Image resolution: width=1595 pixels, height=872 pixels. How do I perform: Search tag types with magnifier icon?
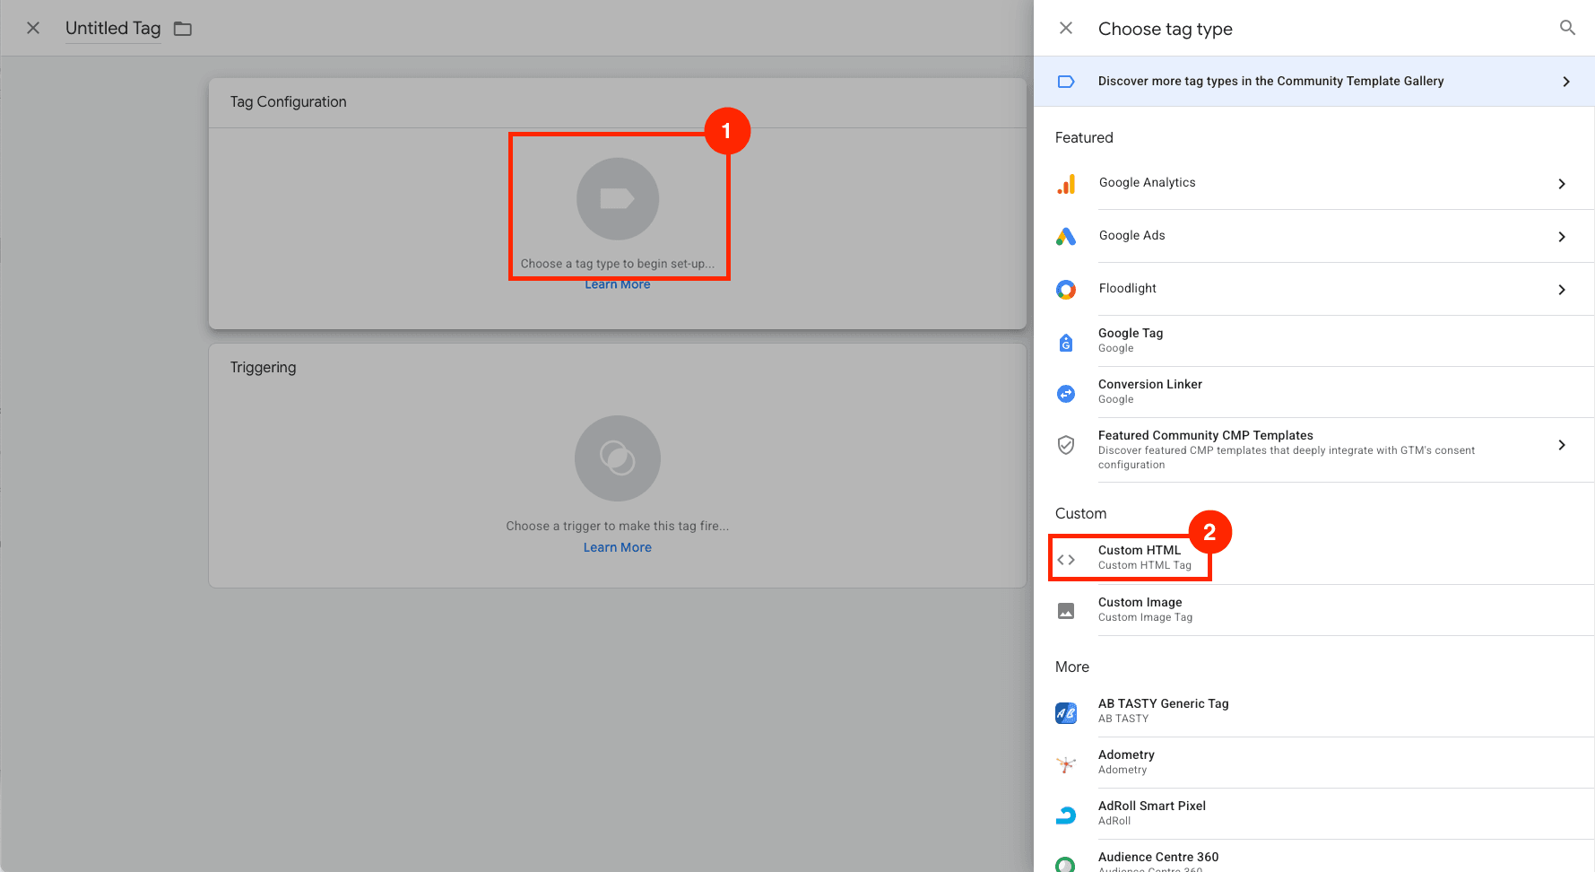1567,28
